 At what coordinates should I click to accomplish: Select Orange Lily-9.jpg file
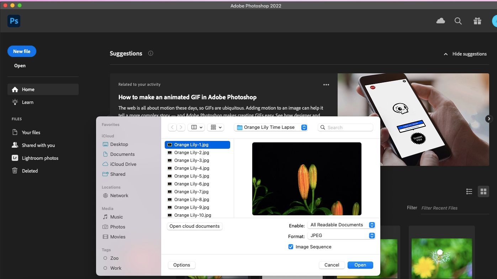point(197,207)
